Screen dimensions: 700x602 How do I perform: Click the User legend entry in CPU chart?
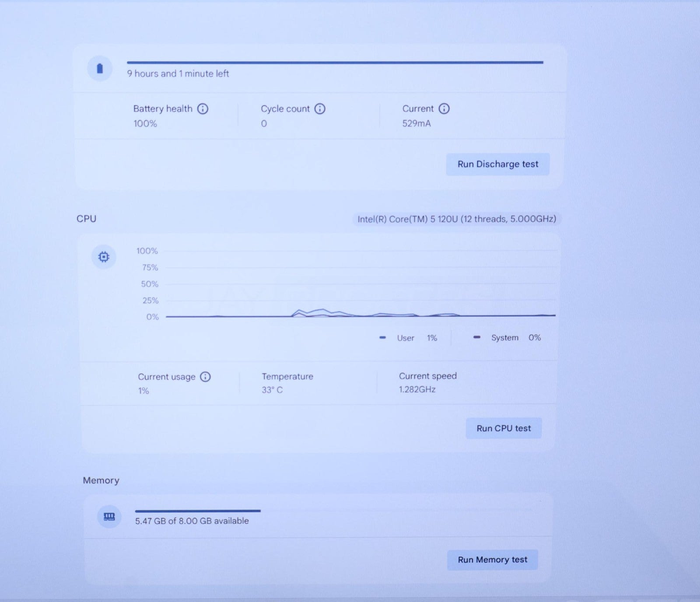[x=405, y=338]
